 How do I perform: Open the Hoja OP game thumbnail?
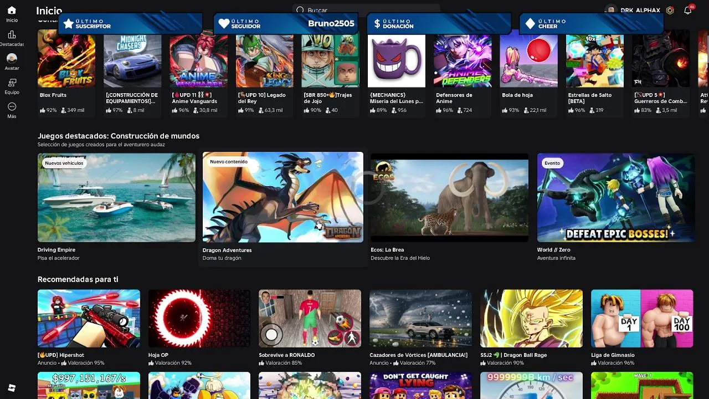(x=199, y=319)
